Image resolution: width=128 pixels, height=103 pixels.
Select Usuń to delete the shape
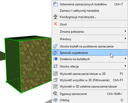(x=90, y=24)
